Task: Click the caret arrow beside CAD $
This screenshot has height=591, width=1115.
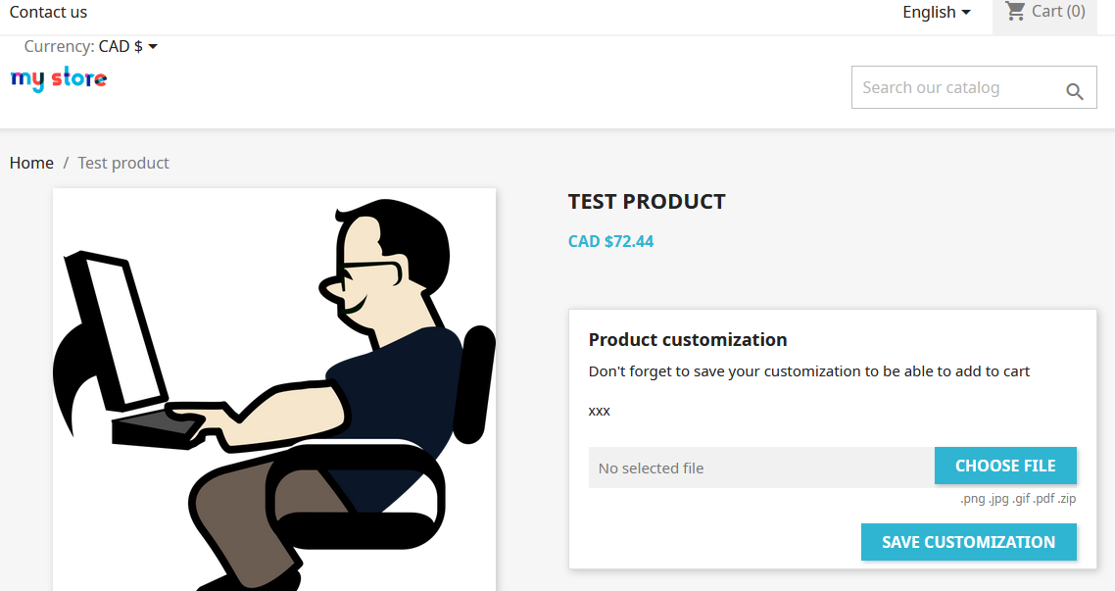Action: [x=153, y=47]
